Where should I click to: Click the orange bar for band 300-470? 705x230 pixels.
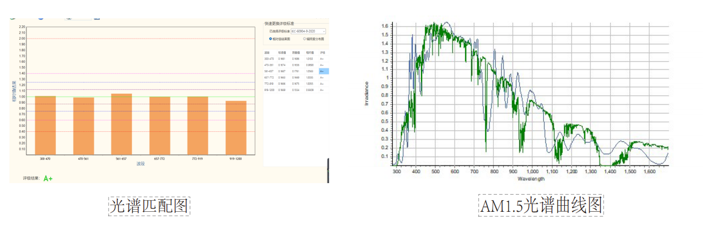coord(45,125)
